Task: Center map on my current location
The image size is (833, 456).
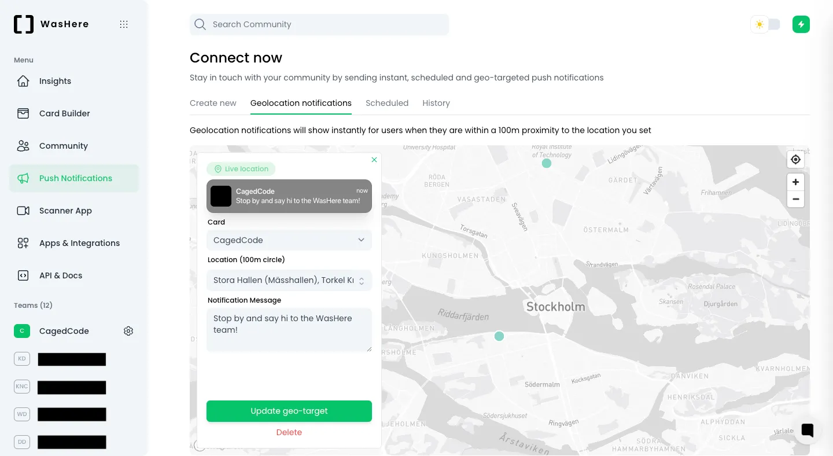Action: 795,160
